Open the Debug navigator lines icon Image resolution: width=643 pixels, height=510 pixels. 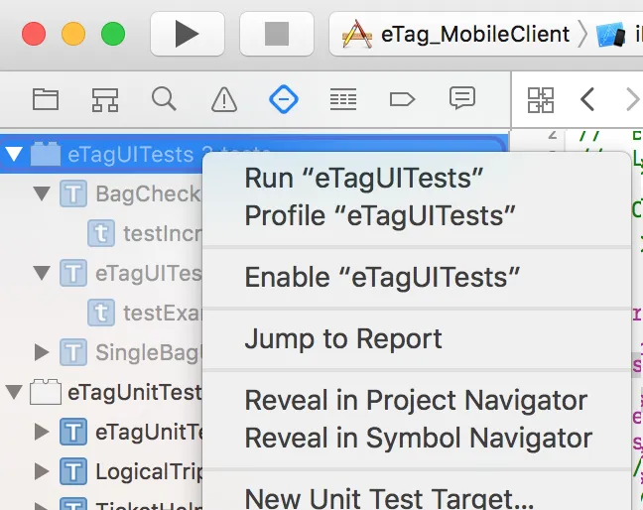tap(343, 99)
